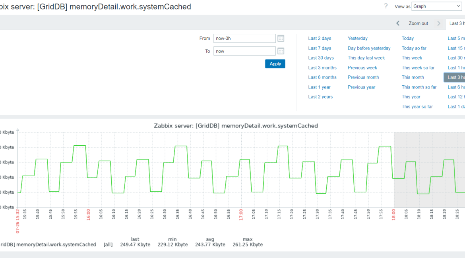Viewport: 465px width, 258px height.
Task: Select Last 2 days range
Action: click(x=320, y=39)
